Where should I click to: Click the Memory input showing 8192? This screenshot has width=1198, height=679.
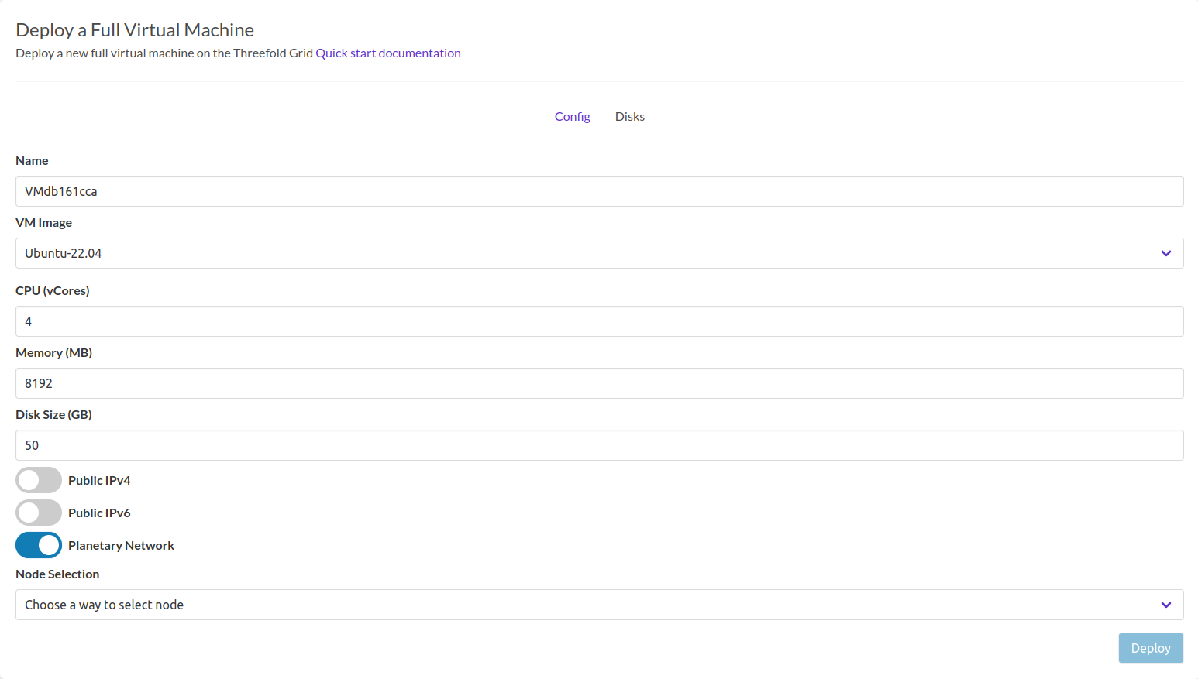[598, 383]
